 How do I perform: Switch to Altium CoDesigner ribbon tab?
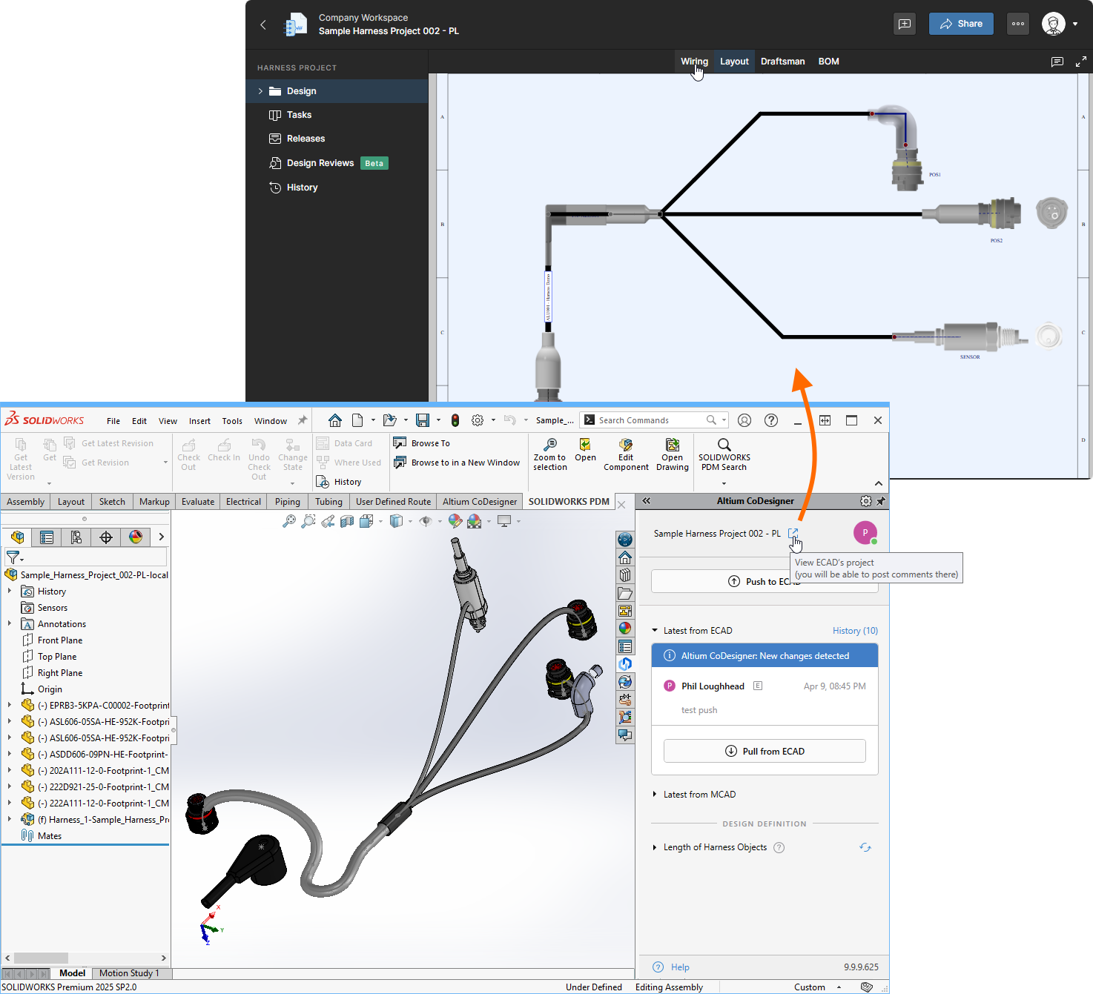point(480,502)
